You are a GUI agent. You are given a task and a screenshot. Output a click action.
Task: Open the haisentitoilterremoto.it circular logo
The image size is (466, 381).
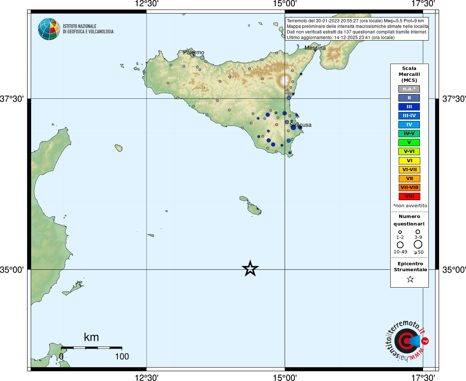[x=406, y=341]
